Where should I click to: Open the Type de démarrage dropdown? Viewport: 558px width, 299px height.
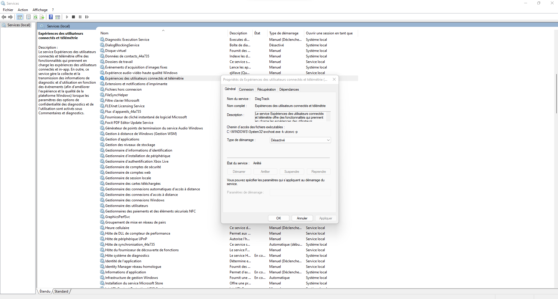300,140
